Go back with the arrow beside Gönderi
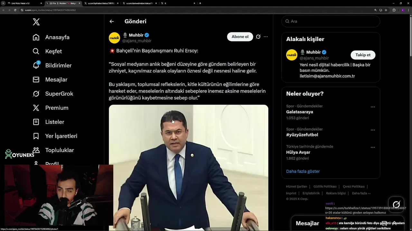 [112, 21]
